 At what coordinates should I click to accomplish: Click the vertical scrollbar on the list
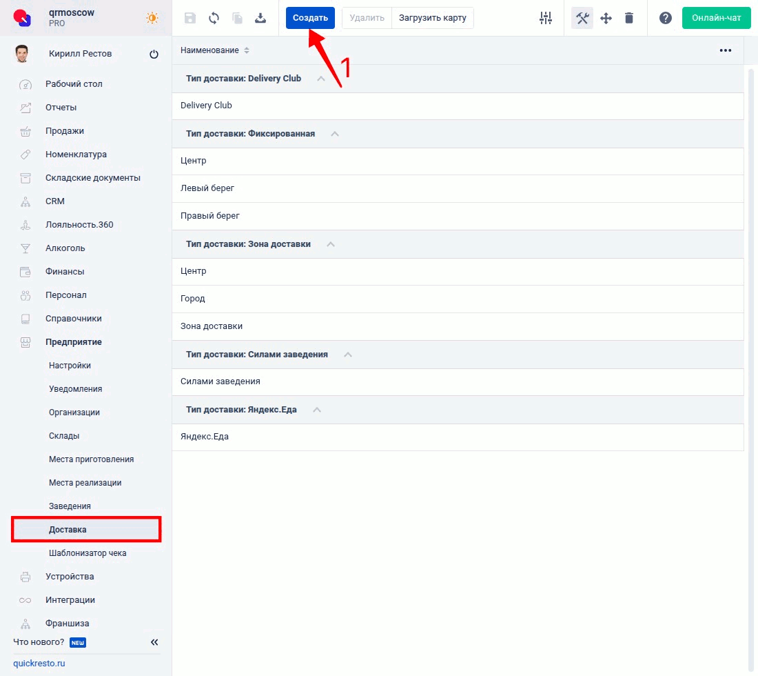point(752,345)
